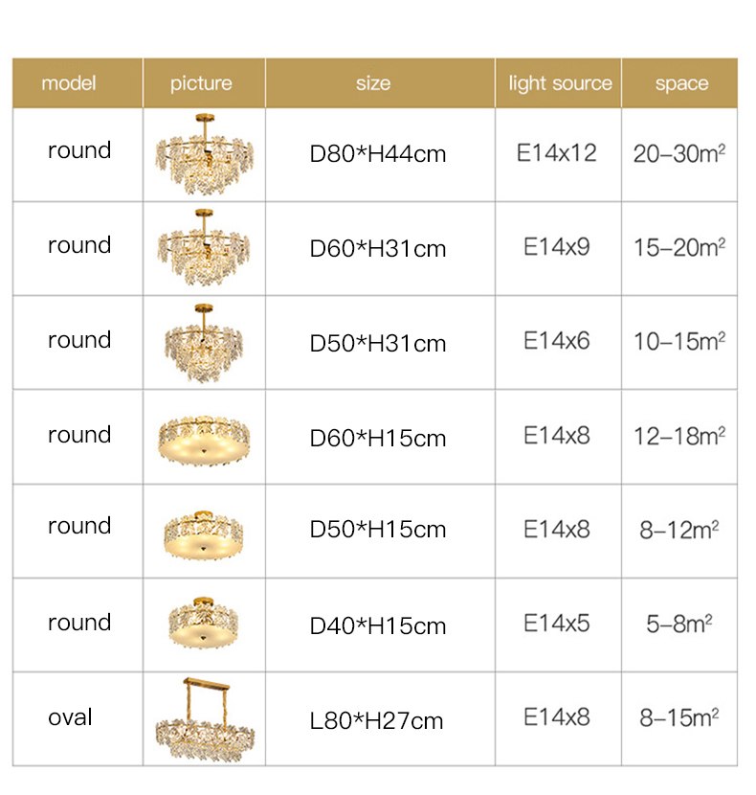Click the E14x12 light source cell
Screen dimensions: 756x795
click(557, 152)
